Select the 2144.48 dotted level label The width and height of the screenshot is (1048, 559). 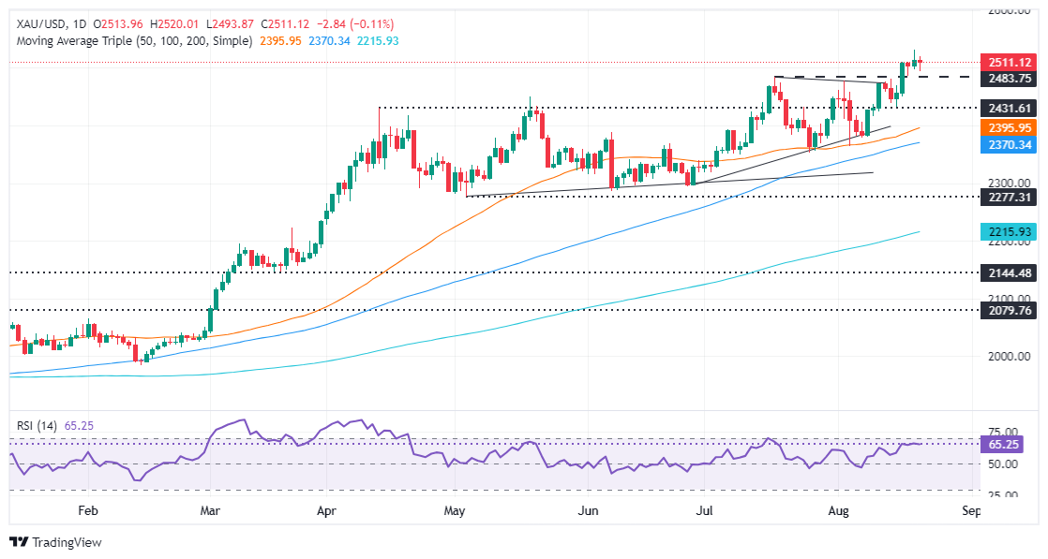click(1010, 272)
